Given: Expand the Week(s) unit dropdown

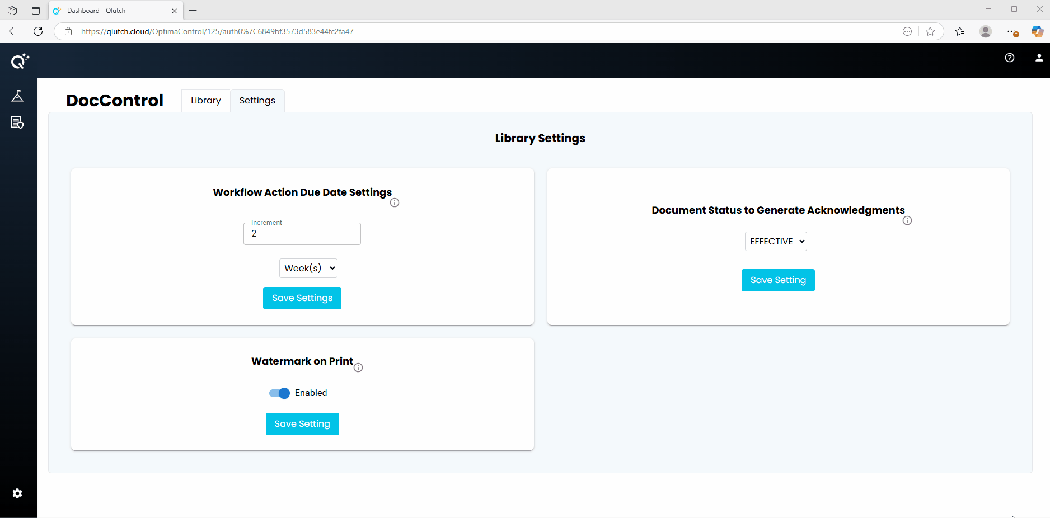Looking at the screenshot, I should (308, 269).
